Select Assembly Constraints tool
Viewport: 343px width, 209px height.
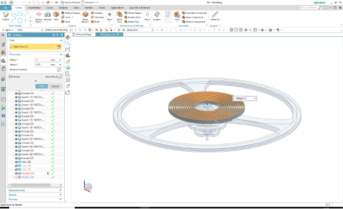pos(194,13)
